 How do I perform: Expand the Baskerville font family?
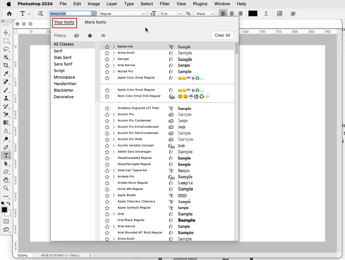coord(114,46)
